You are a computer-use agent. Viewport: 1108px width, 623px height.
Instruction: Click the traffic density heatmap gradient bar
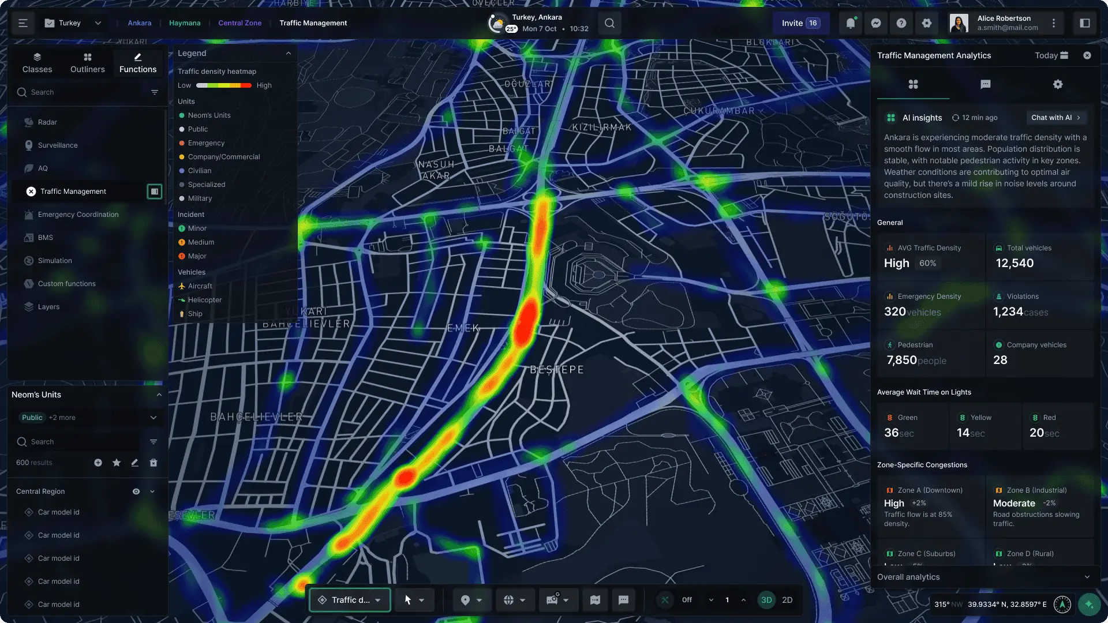(x=223, y=85)
